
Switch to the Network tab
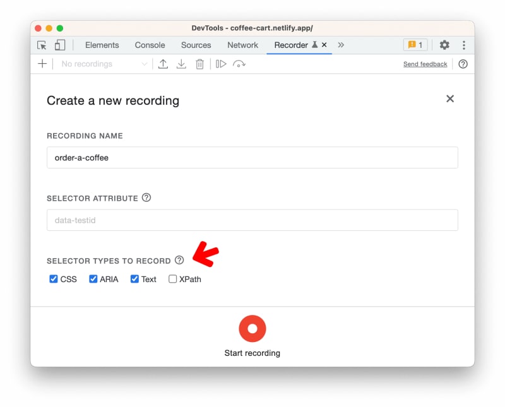tap(242, 45)
